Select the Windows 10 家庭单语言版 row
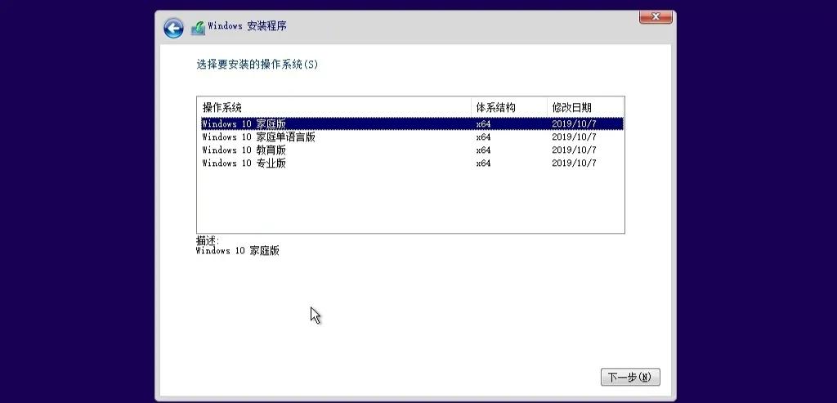Viewport: 837px width, 403px height. [x=412, y=137]
